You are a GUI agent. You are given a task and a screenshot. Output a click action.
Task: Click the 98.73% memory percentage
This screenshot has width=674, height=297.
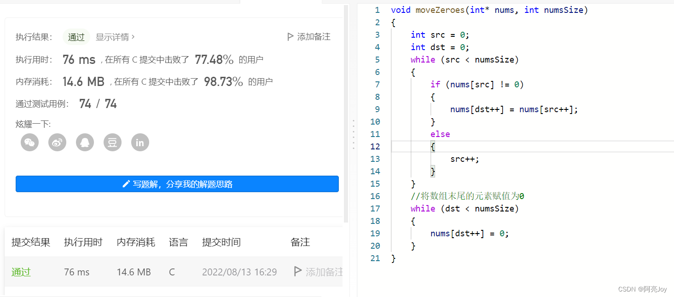point(223,82)
